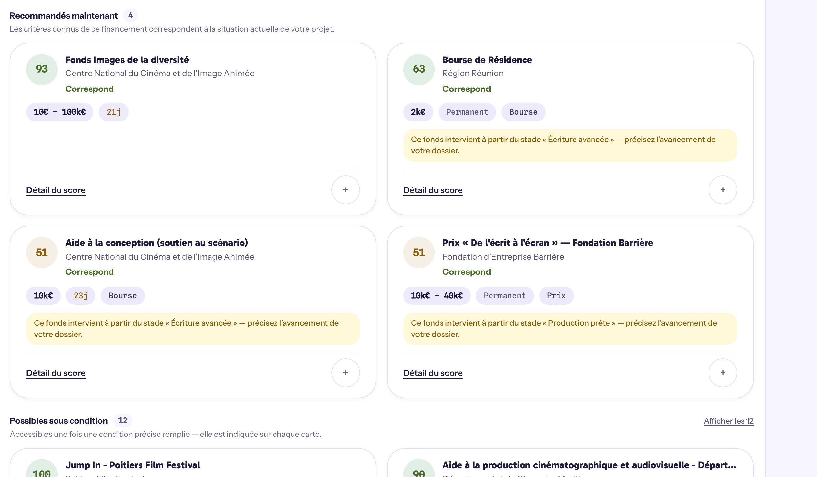Open the Fonds Images de la diversité title
This screenshot has width=817, height=477.
coord(127,60)
